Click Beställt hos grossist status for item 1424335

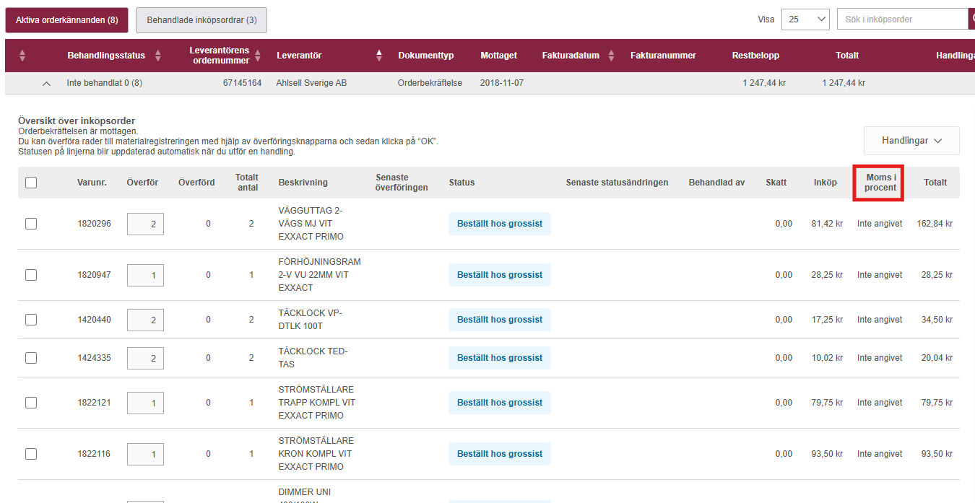click(499, 358)
